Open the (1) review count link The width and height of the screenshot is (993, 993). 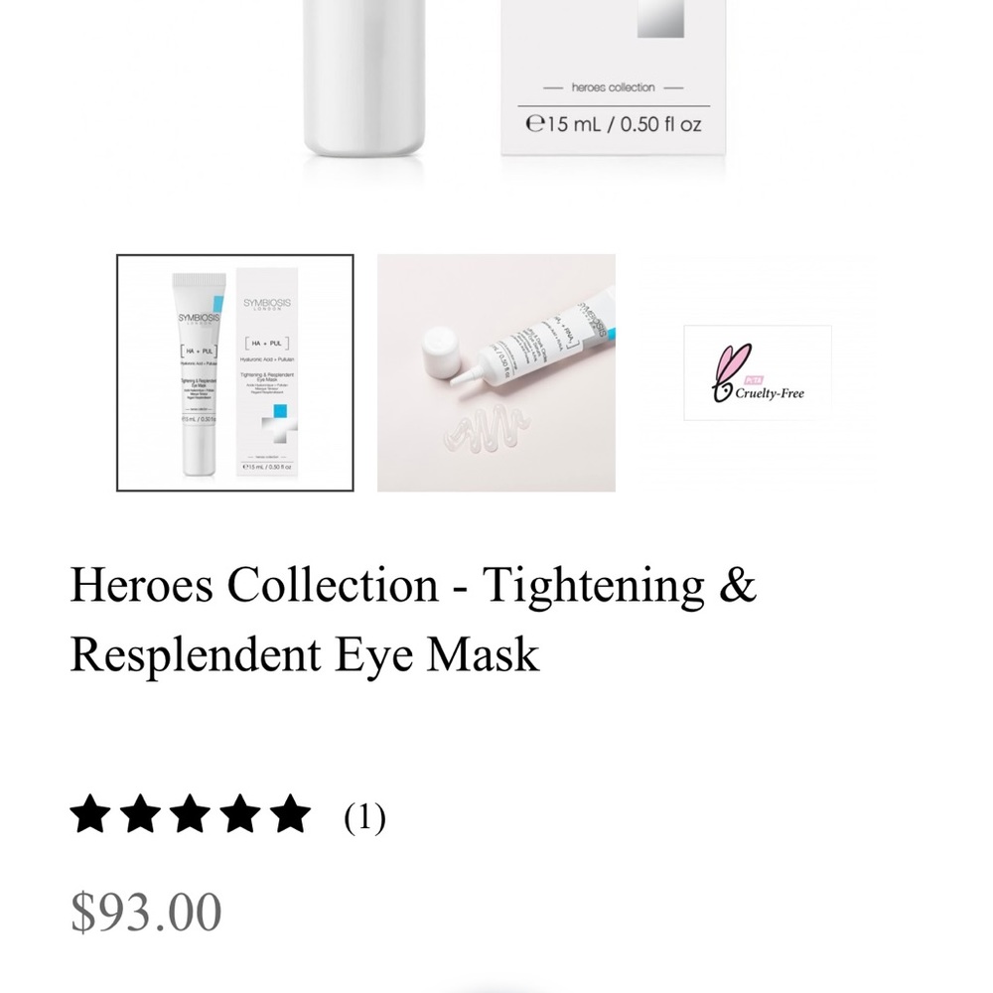pos(364,817)
